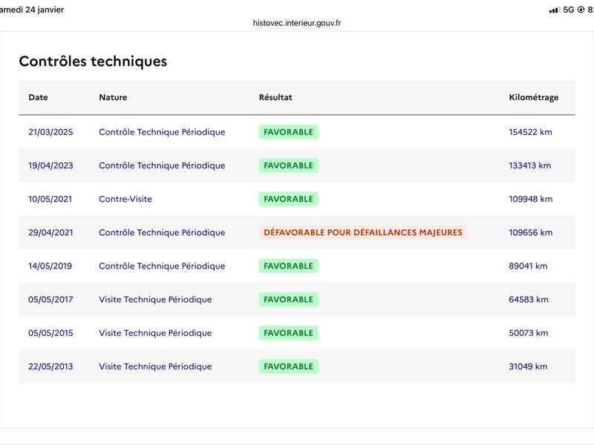The width and height of the screenshot is (594, 445).
Task: Click the 29/04/2021 date cell
Action: pos(50,232)
